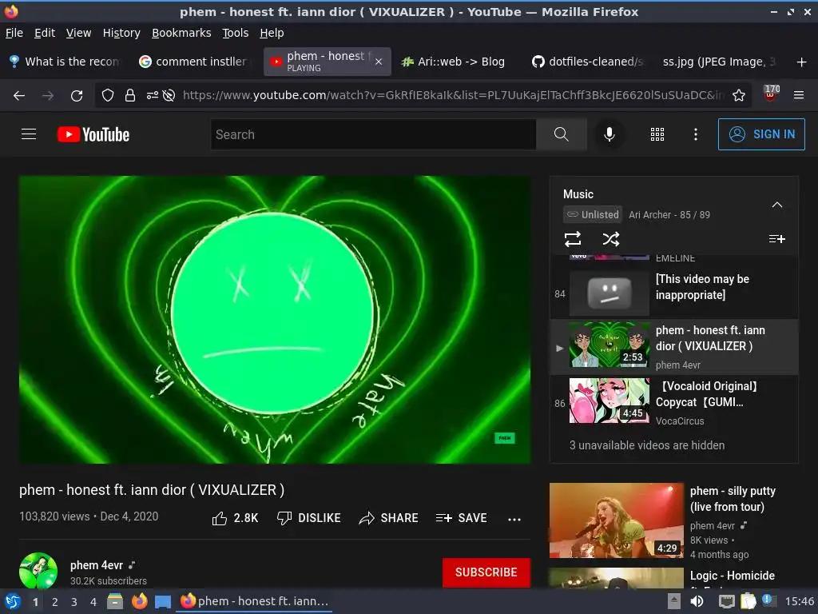Select the inappropriate video playlist item 84
This screenshot has width=818, height=614.
pos(674,293)
